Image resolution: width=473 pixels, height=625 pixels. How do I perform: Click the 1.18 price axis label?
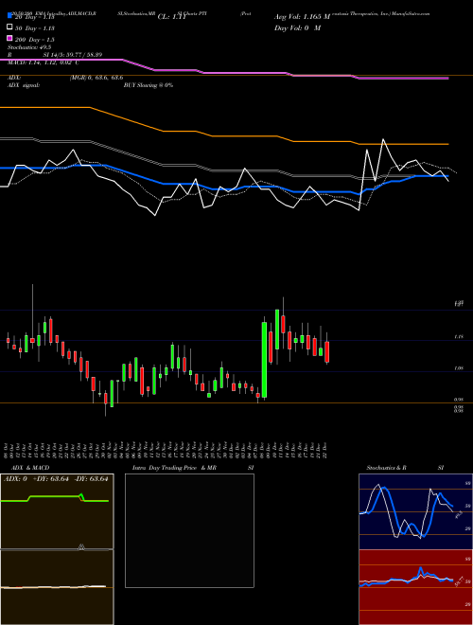tap(459, 337)
